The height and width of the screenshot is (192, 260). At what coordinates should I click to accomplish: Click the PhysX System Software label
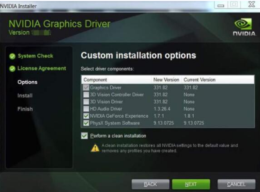(115, 123)
